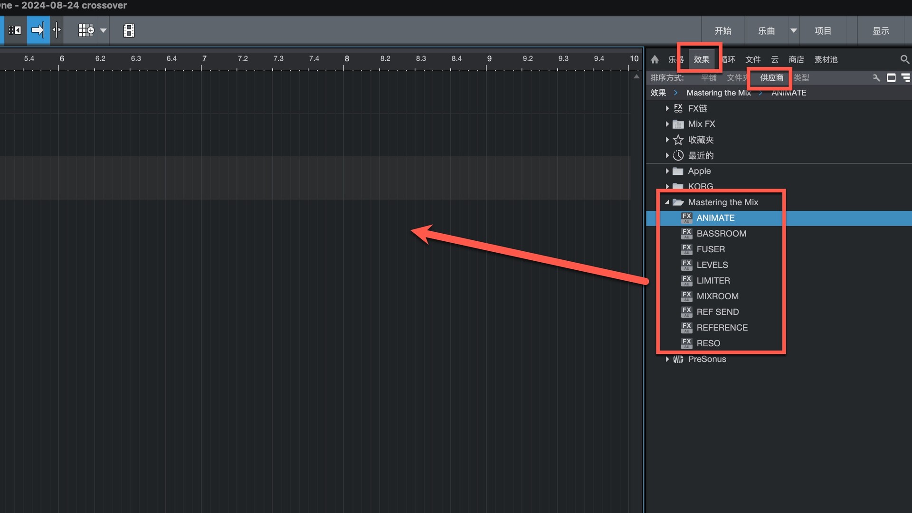Click the 最近的 clock icon
912x513 pixels.
(678, 155)
